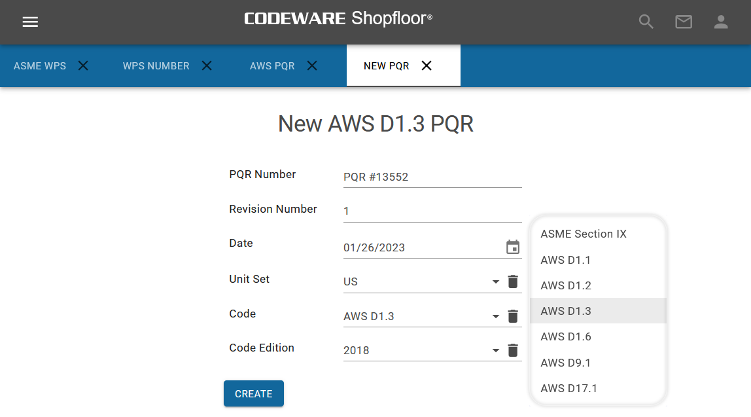Expand the Unit Set dropdown arrow
751x417 pixels.
point(496,282)
